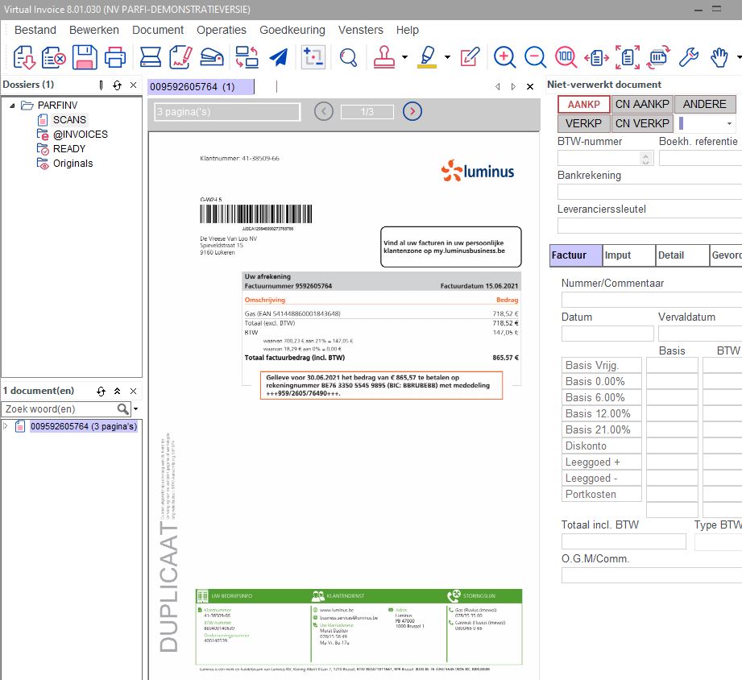Fit page width with horizontal arrows icon
742x680 pixels.
(596, 58)
